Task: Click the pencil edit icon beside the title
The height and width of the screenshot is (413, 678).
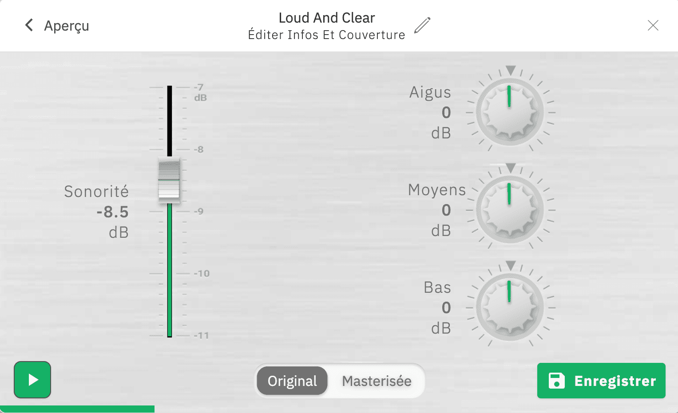Action: pos(422,25)
